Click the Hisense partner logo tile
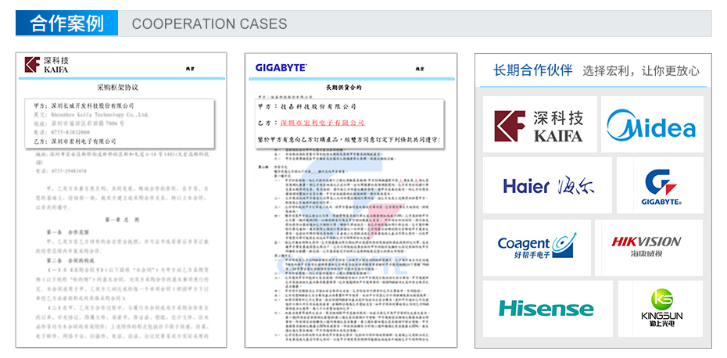Image resolution: width=727 pixels, height=358 pixels. point(547,309)
